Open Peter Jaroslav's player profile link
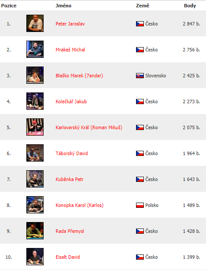Screen dimensions: 206x270 [70, 24]
